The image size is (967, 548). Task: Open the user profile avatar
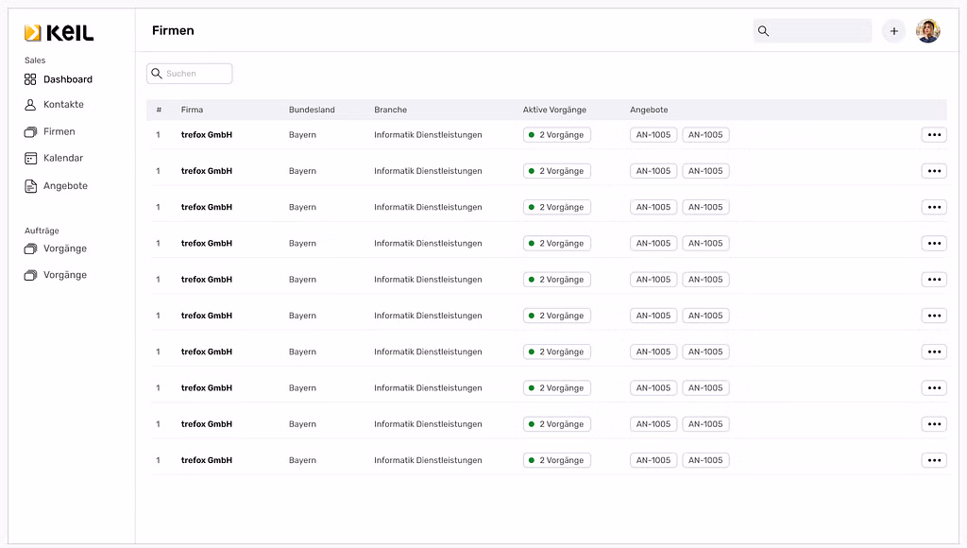(927, 31)
